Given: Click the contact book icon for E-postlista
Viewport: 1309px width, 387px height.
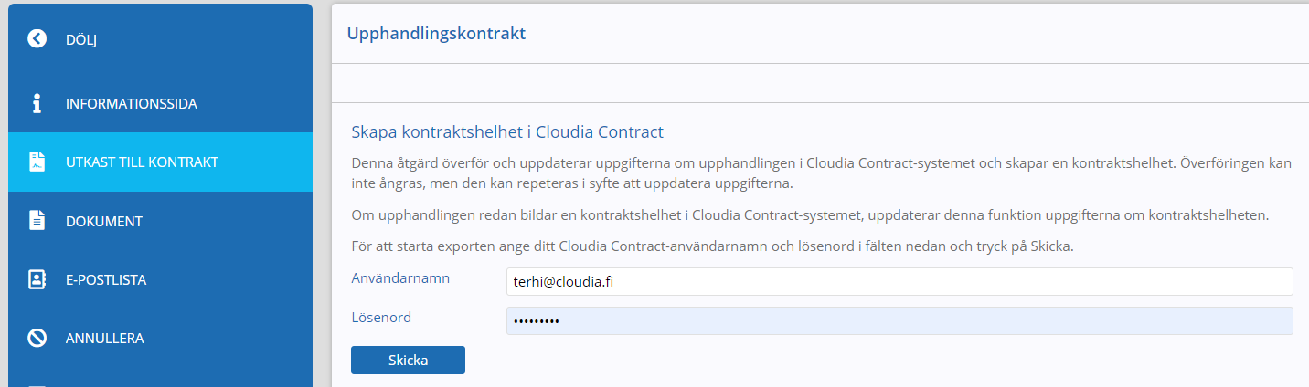Looking at the screenshot, I should (37, 279).
